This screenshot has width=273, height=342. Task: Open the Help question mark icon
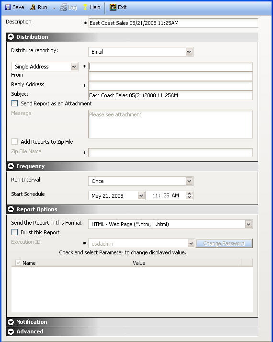(85, 7)
